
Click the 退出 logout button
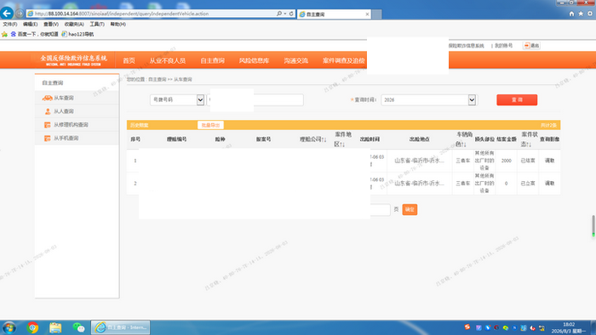(x=531, y=46)
